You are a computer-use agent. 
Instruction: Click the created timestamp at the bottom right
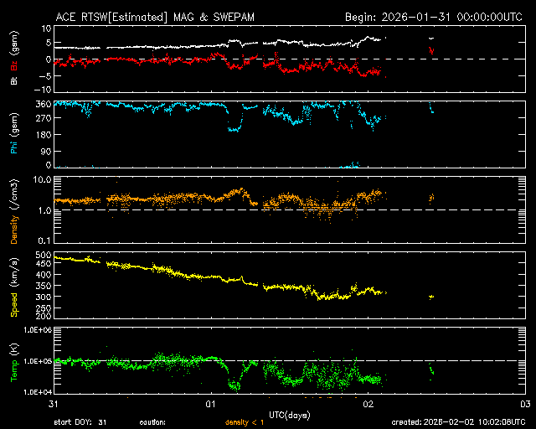pyautogui.click(x=462, y=422)
